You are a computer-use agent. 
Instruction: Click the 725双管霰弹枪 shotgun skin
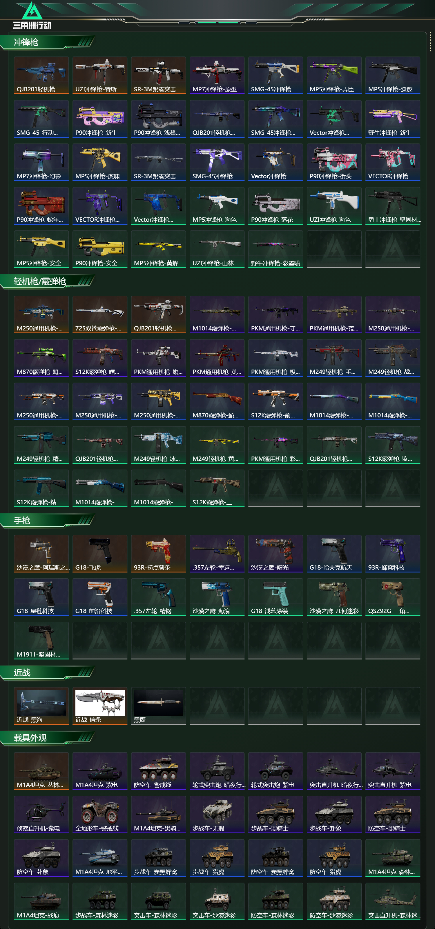(x=100, y=314)
